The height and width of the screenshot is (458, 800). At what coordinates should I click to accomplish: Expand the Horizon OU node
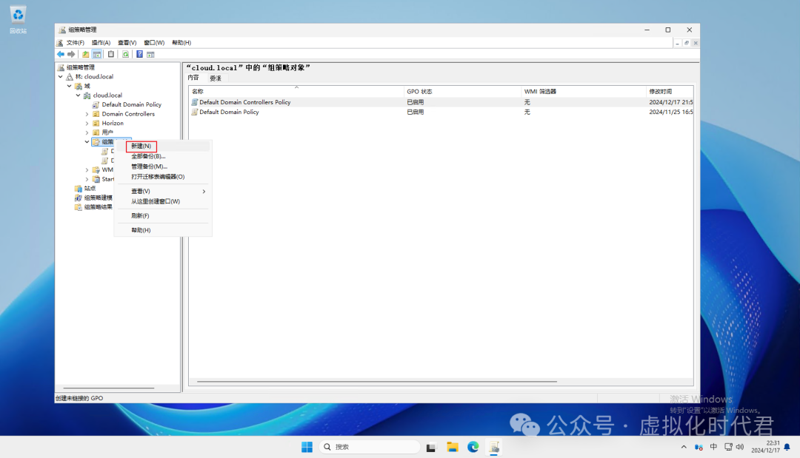(87, 124)
